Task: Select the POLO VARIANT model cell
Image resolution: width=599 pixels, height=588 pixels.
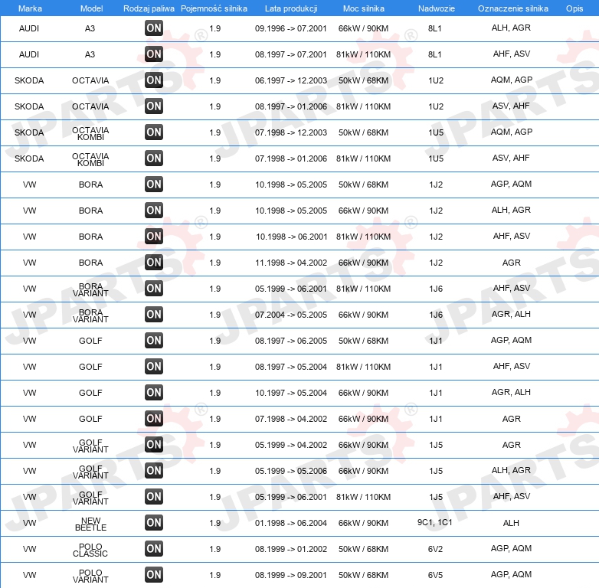Action: pos(90,576)
